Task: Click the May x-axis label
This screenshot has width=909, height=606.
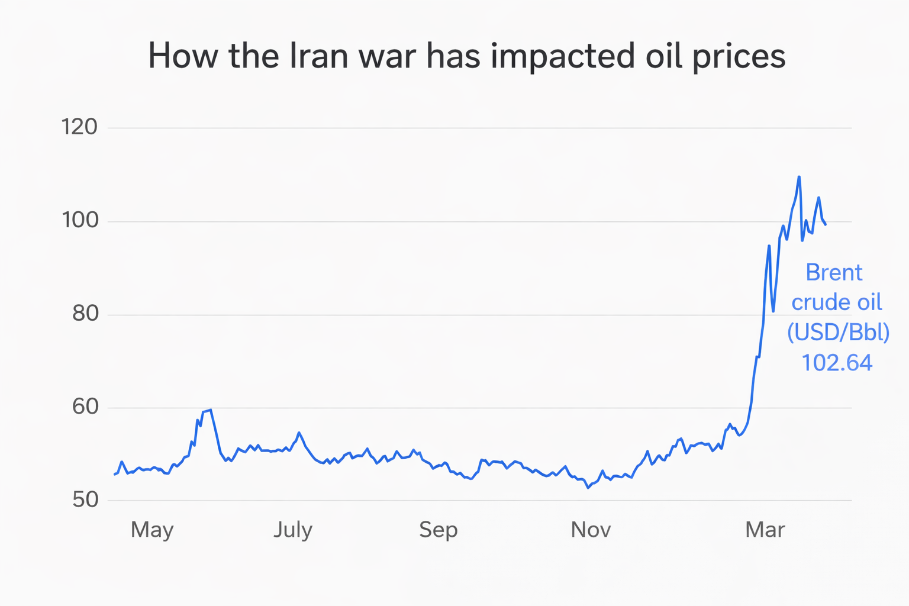Action: click(152, 529)
